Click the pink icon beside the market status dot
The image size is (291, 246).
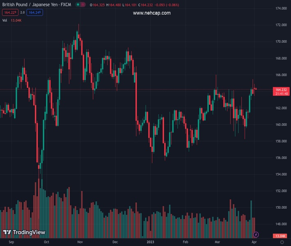coord(83,5)
